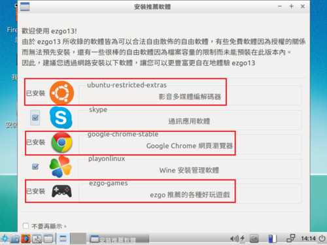Click the 安裝推薦軟體 window title text
Screen dimensions: 327x245
click(x=152, y=7)
